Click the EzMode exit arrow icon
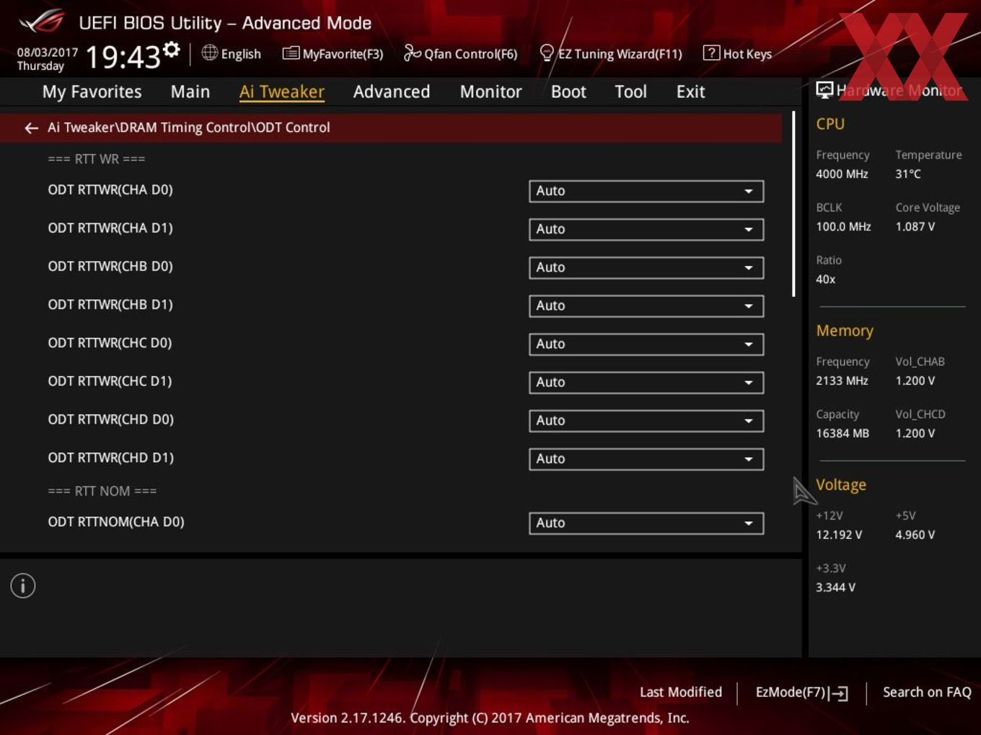 (838, 693)
